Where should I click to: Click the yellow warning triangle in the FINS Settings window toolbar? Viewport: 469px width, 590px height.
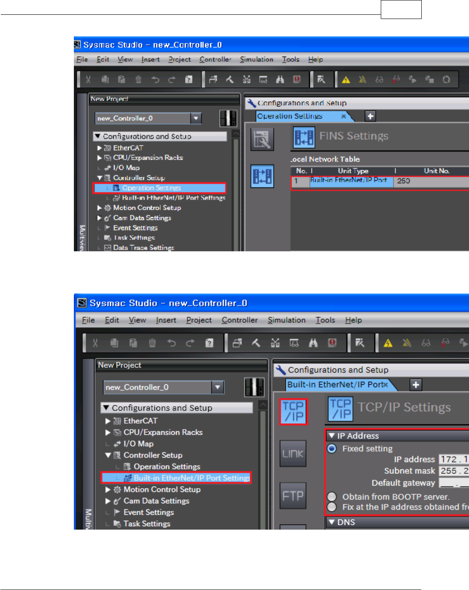[x=346, y=79]
